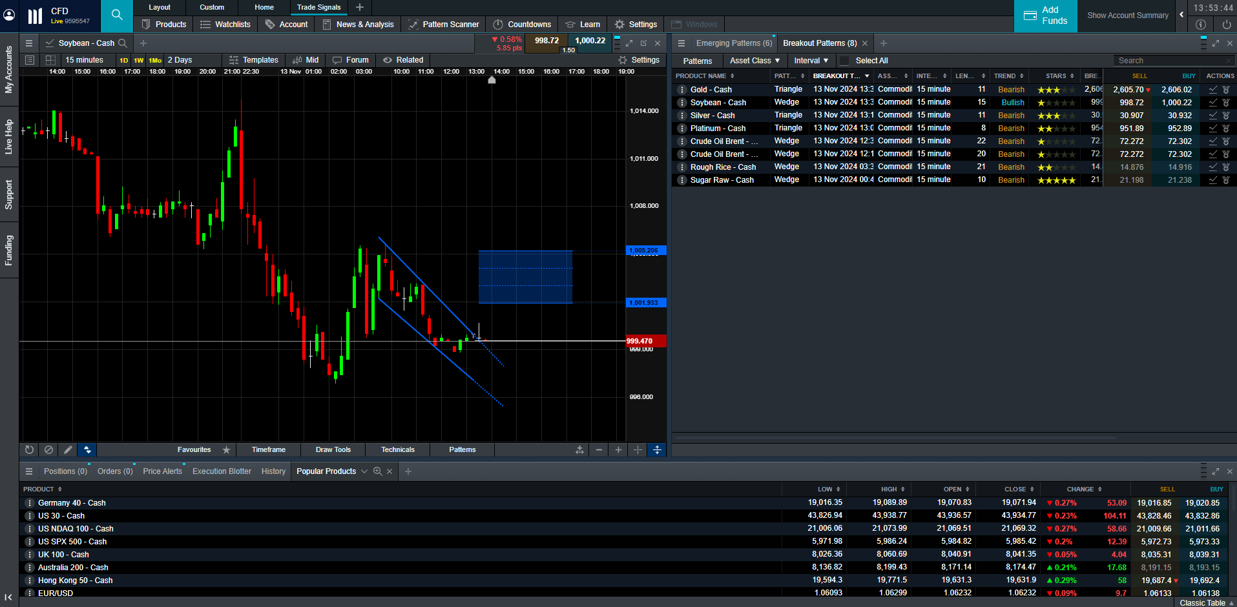Click the pattern Search input field
The width and height of the screenshot is (1237, 607).
[1173, 61]
